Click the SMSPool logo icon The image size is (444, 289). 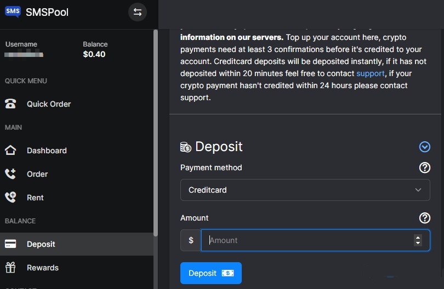(x=13, y=11)
